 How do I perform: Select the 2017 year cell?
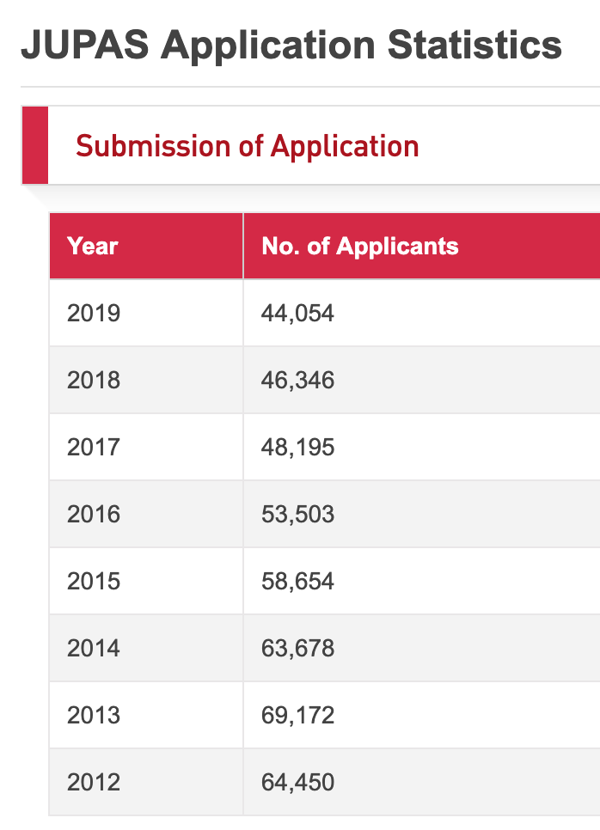pyautogui.click(x=146, y=448)
